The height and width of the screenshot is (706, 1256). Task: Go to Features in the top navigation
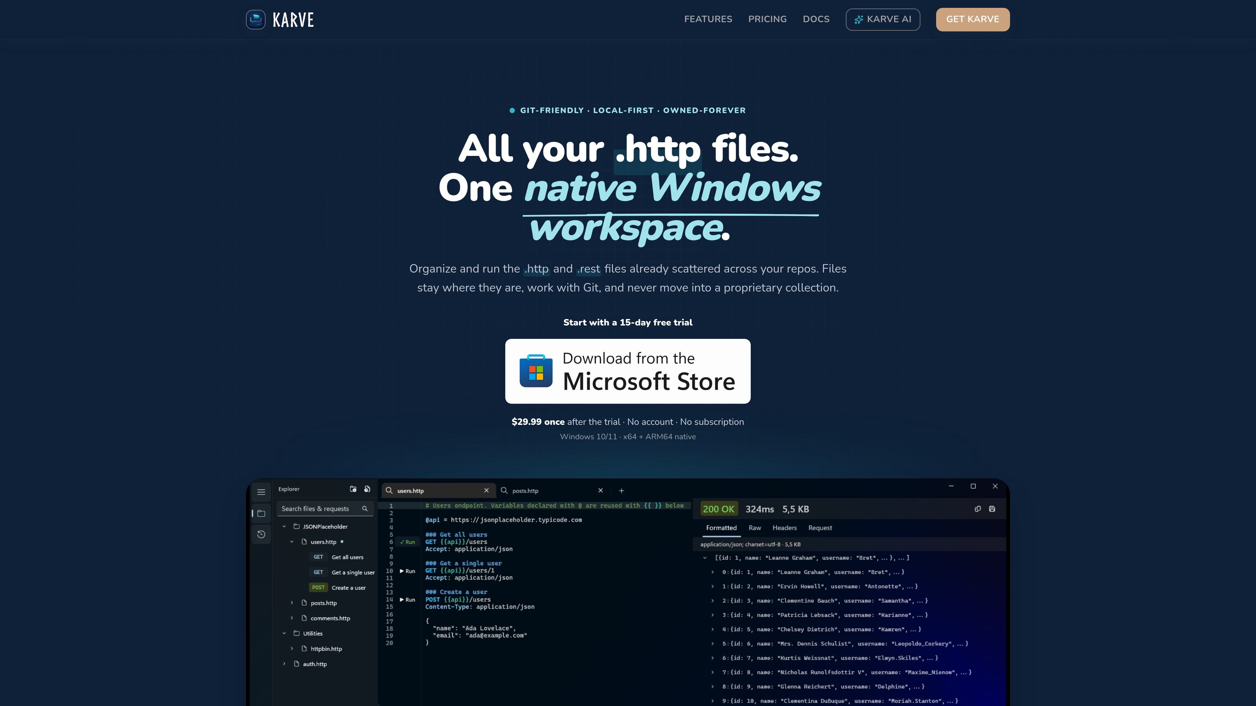(x=708, y=20)
